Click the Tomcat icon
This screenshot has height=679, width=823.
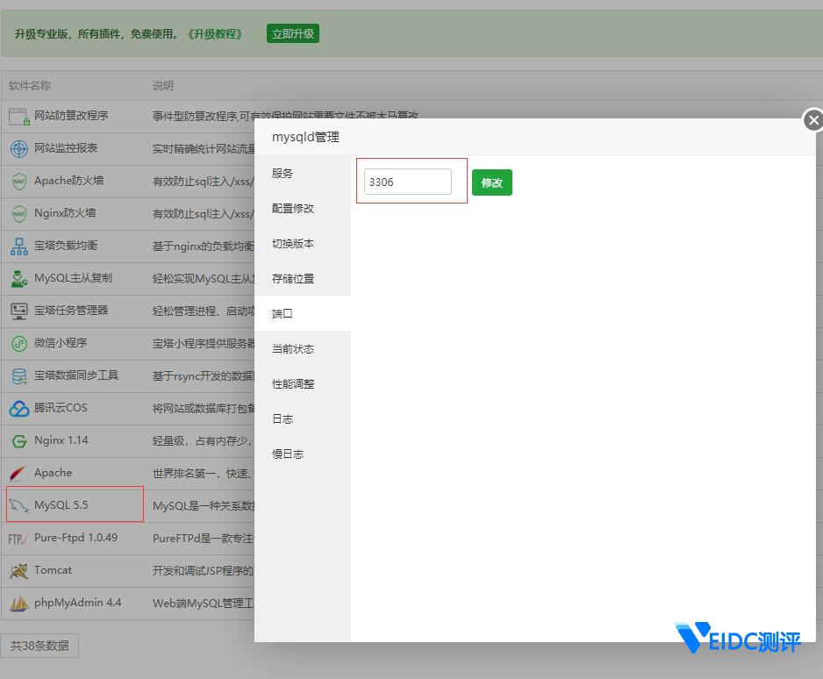pos(19,570)
